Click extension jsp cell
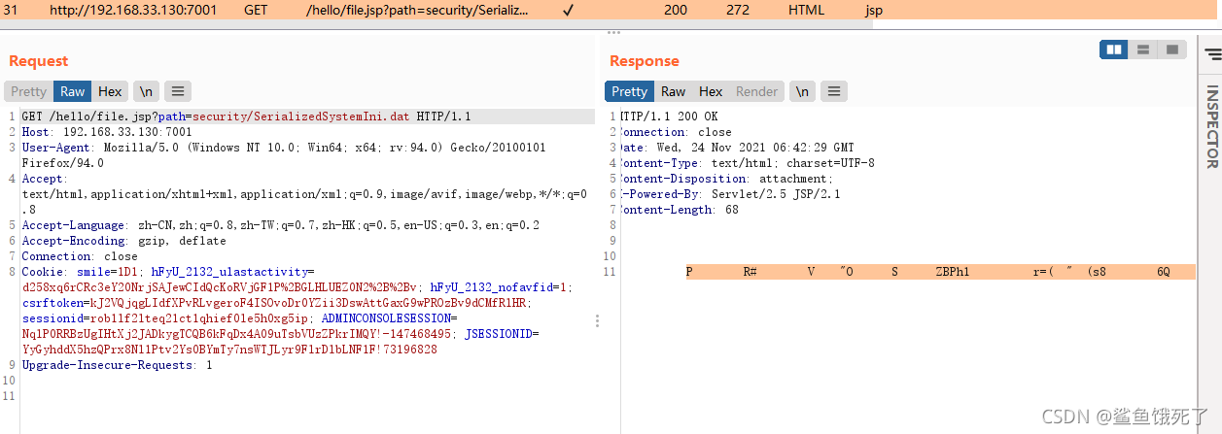The width and height of the screenshot is (1222, 434). point(874,10)
